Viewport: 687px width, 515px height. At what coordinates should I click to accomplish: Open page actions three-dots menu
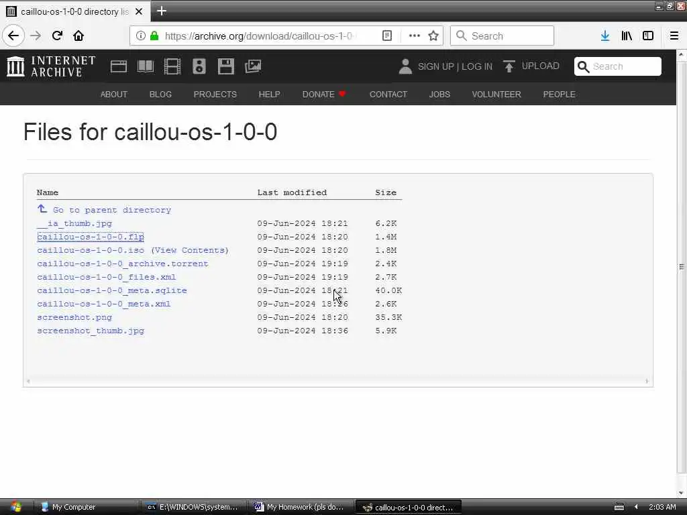coord(414,36)
